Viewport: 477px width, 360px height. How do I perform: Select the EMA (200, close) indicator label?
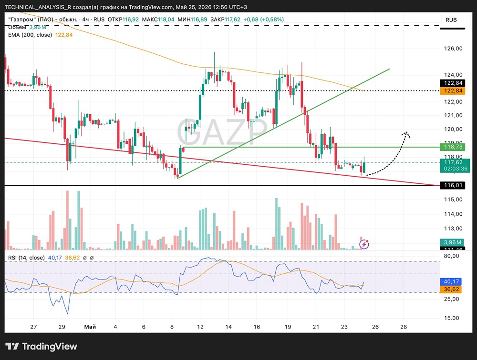click(x=30, y=35)
